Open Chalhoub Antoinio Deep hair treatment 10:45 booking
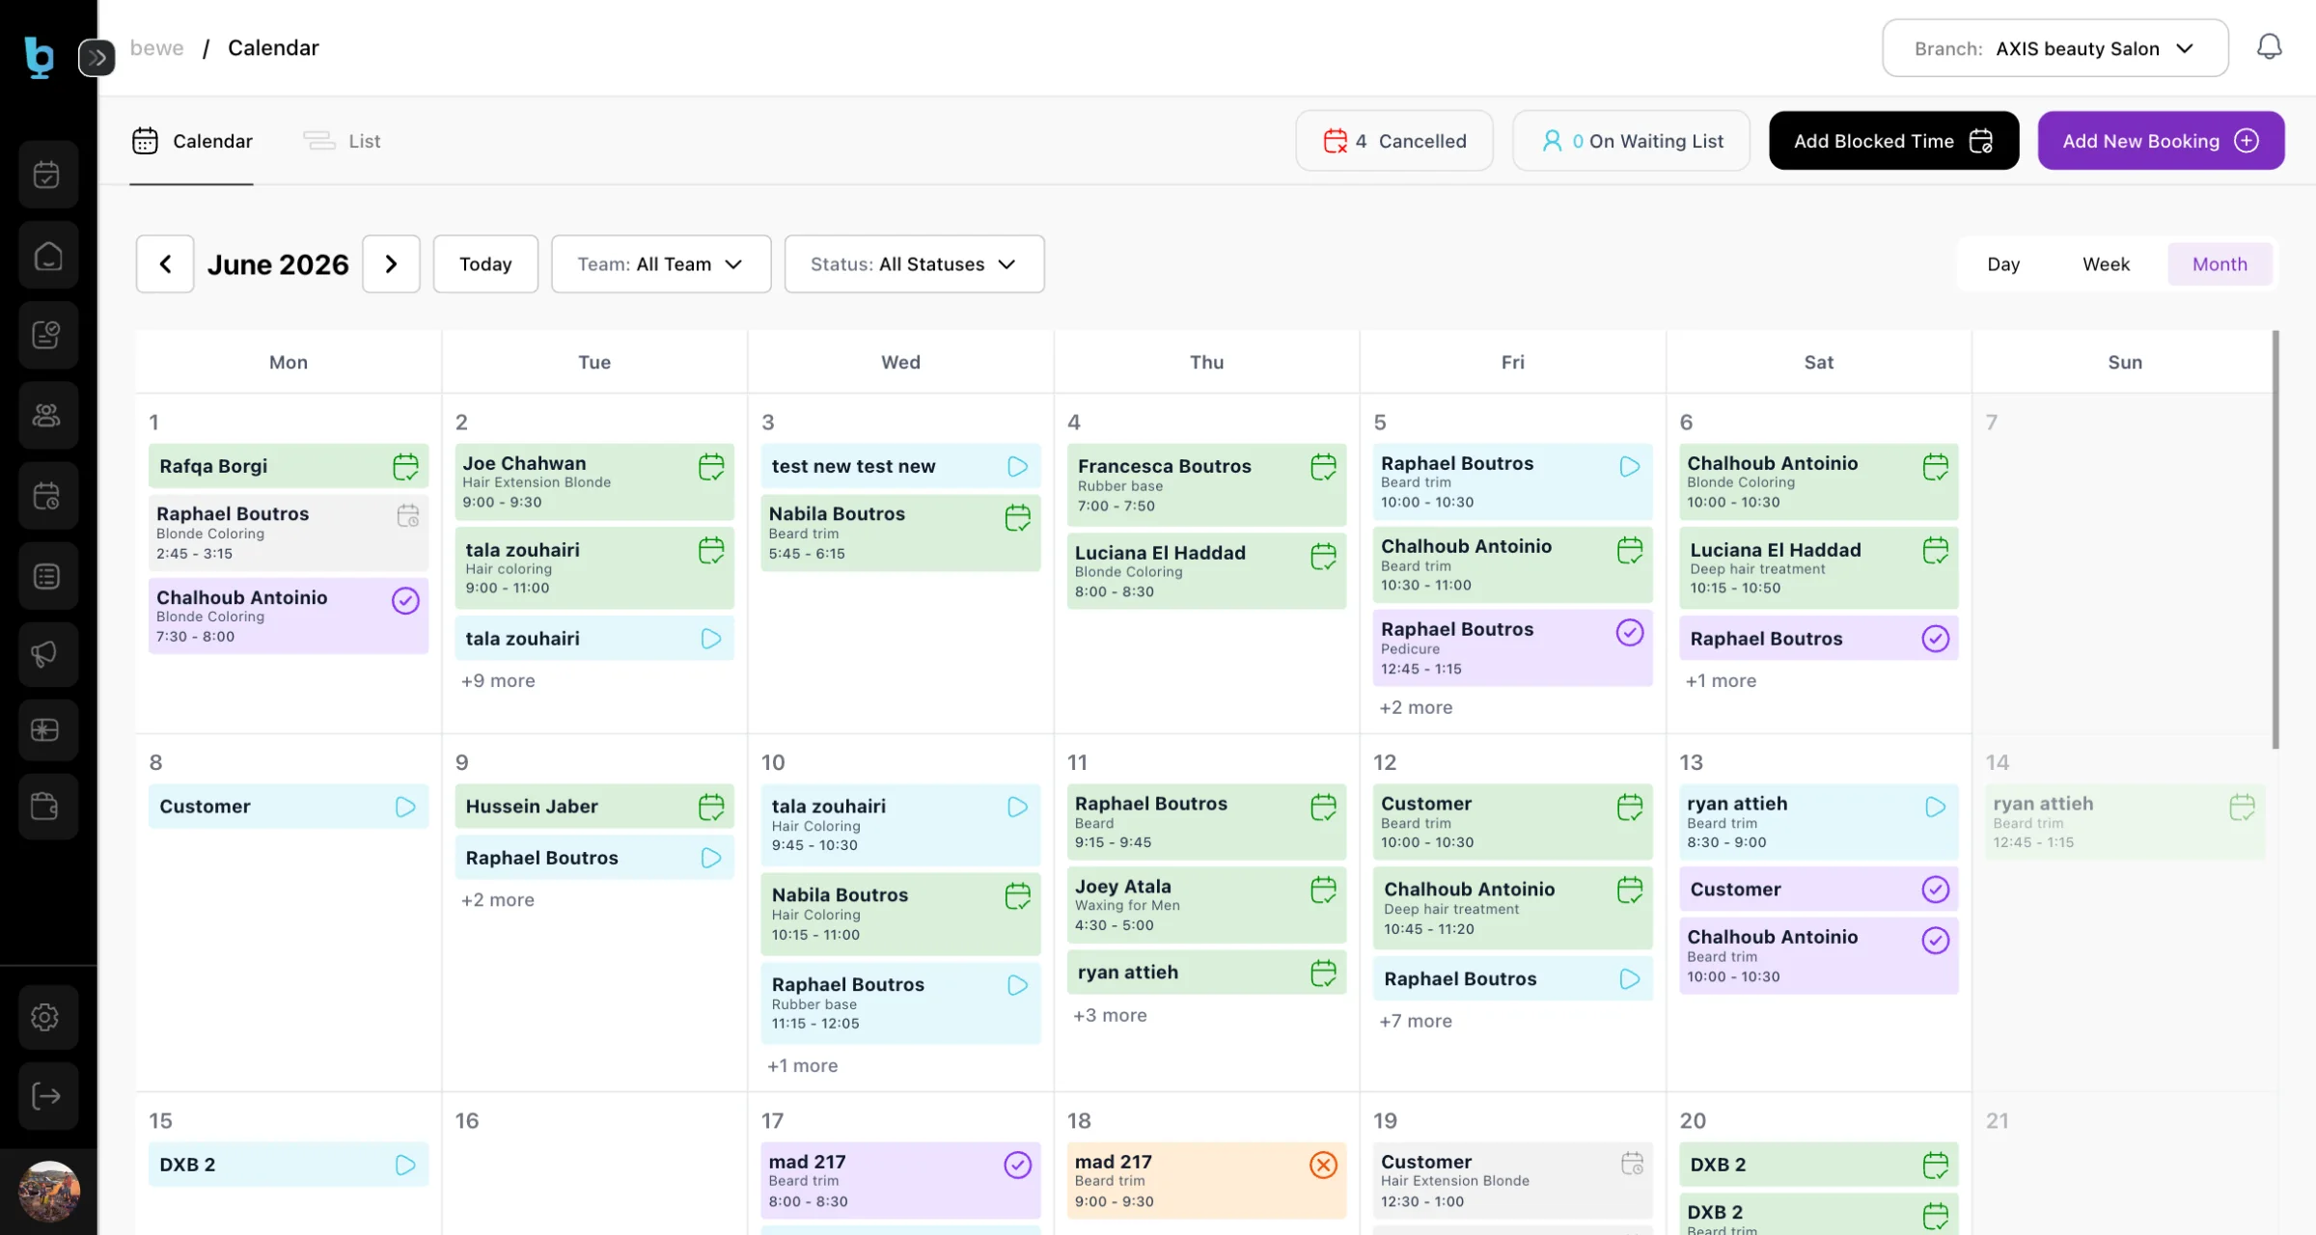The width and height of the screenshot is (2316, 1235). click(x=1512, y=908)
